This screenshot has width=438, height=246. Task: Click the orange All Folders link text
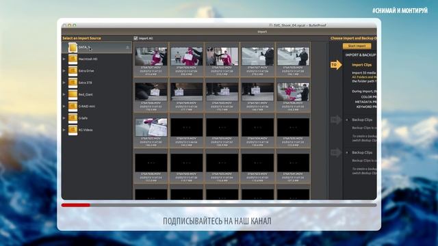[364, 77]
